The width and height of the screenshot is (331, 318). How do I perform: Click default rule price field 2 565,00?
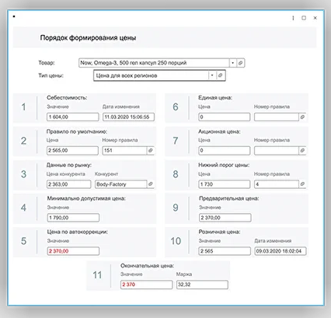coord(72,151)
